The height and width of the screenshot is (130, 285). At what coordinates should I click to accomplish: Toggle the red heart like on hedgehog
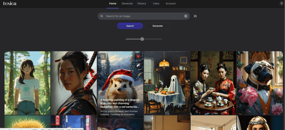click(138, 56)
